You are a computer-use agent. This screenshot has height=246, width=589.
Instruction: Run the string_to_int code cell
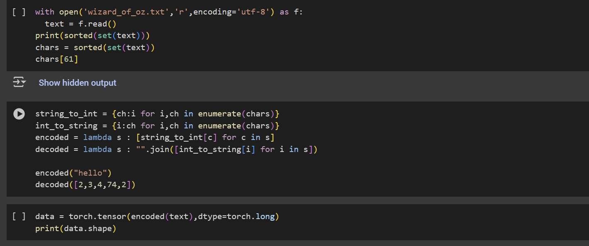[x=19, y=114]
